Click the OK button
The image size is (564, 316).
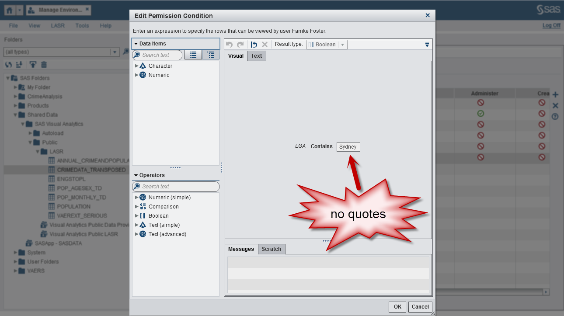[x=397, y=307]
